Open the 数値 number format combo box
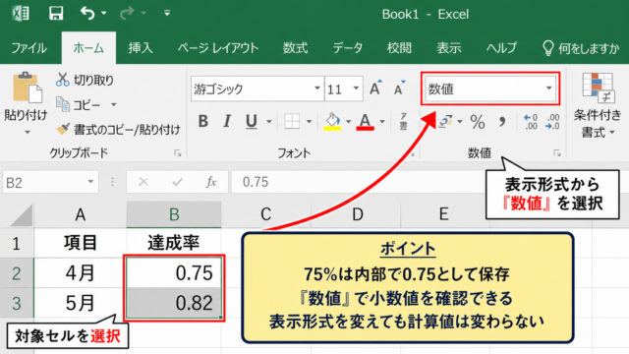This screenshot has width=629, height=354. (490, 88)
